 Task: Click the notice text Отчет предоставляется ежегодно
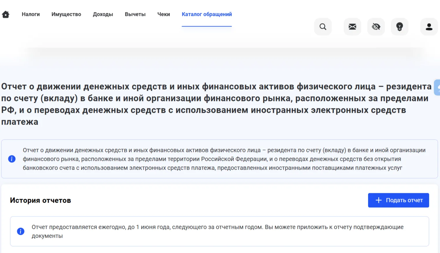(x=218, y=231)
